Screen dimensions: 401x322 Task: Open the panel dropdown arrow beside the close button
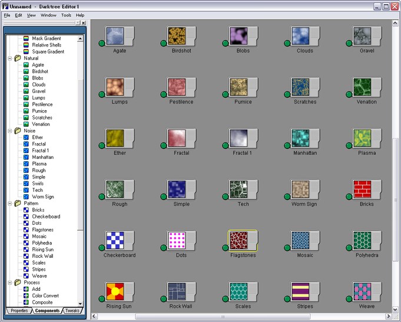click(78, 23)
